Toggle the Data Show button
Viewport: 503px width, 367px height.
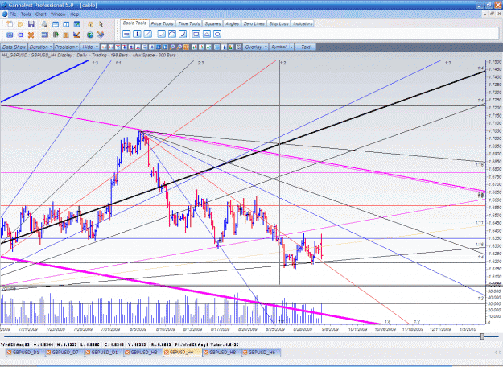point(14,47)
